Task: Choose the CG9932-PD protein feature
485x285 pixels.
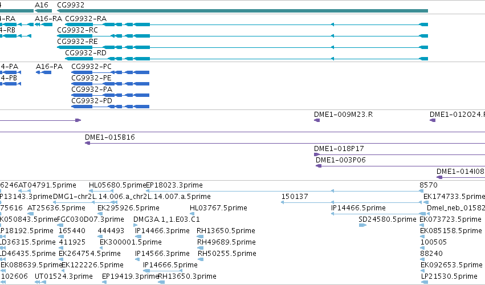Action: [111, 107]
